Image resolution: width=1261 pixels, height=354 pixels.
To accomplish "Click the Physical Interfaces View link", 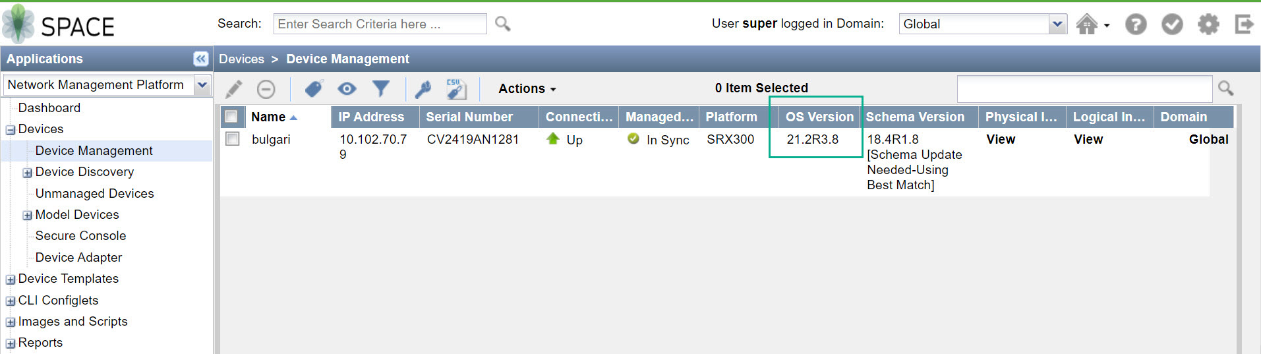I will click(1001, 139).
